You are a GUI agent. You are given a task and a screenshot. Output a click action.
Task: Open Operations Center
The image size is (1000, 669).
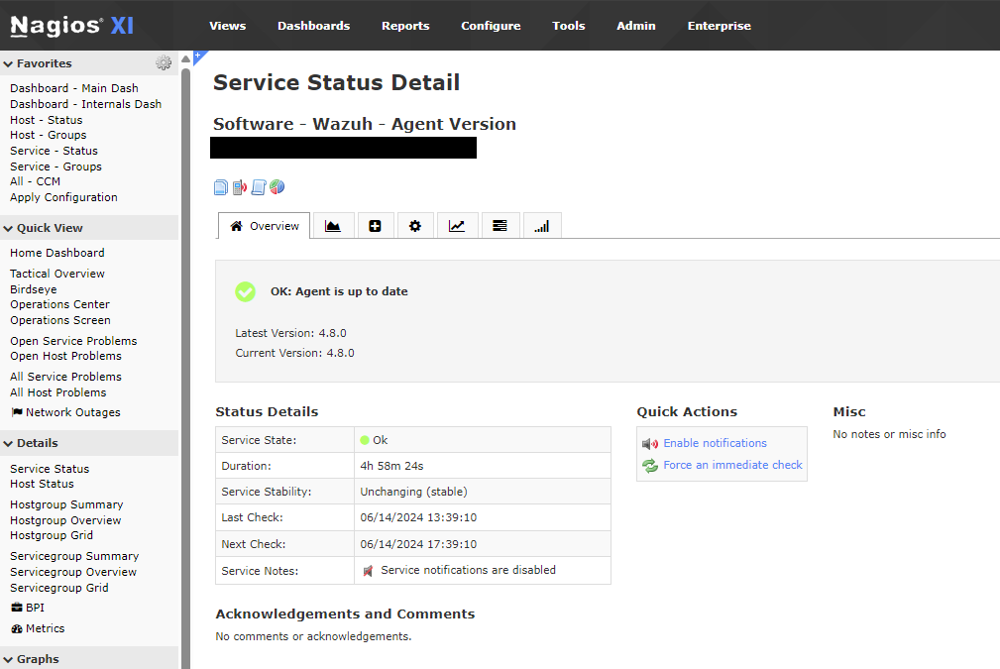[59, 304]
